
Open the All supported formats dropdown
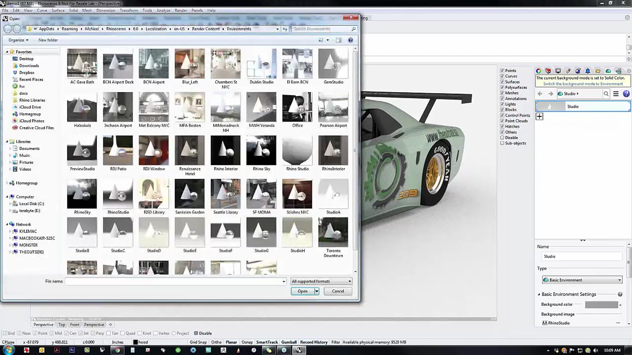click(x=321, y=281)
